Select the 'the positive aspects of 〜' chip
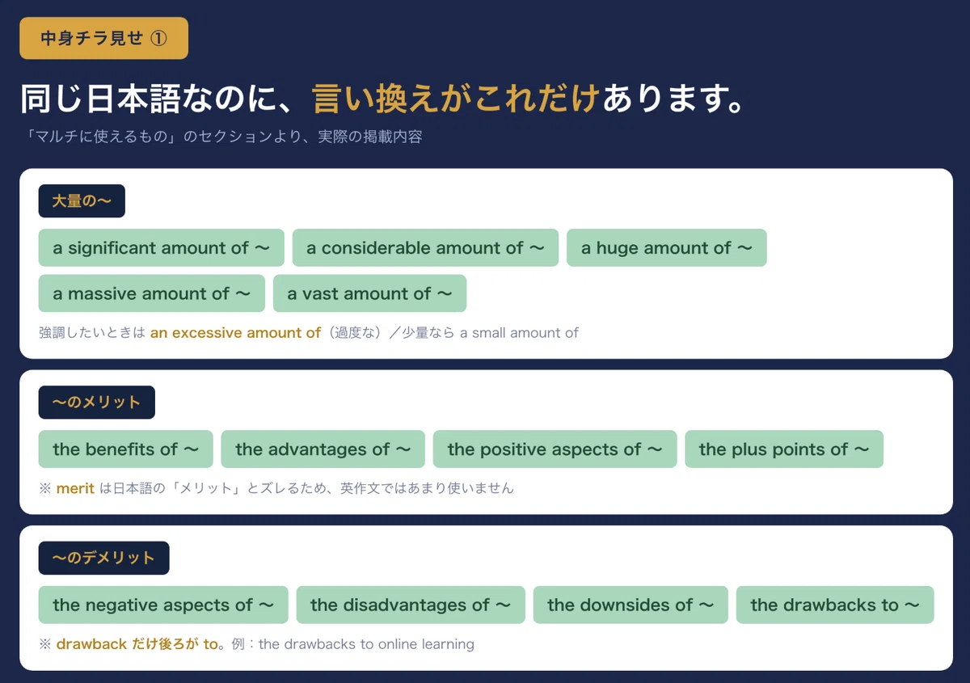The width and height of the screenshot is (970, 683). tap(555, 449)
